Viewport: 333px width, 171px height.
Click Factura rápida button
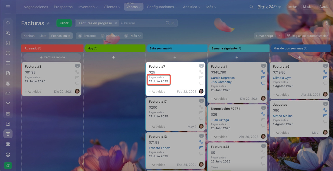pos(52,57)
